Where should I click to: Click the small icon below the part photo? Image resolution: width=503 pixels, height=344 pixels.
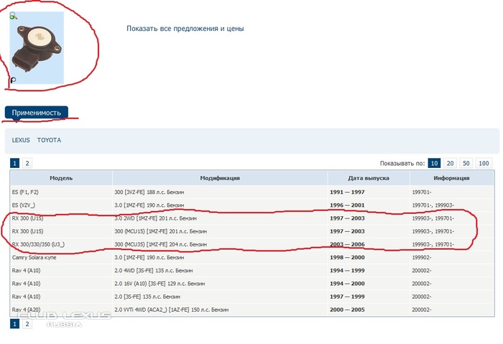14,80
